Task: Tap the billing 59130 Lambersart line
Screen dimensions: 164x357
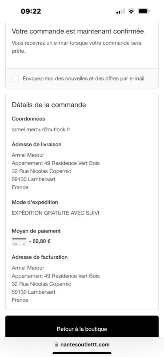Action: tap(34, 292)
